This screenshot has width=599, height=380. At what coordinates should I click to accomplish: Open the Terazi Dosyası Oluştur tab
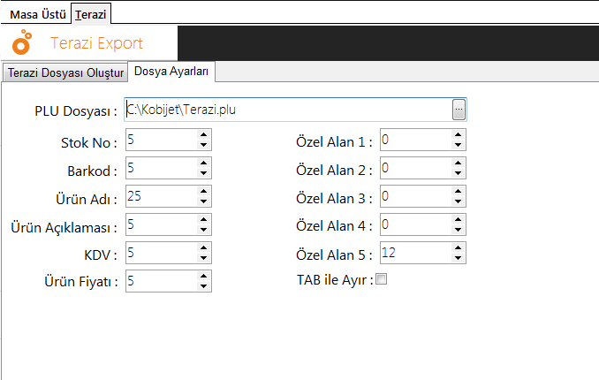[x=65, y=72]
